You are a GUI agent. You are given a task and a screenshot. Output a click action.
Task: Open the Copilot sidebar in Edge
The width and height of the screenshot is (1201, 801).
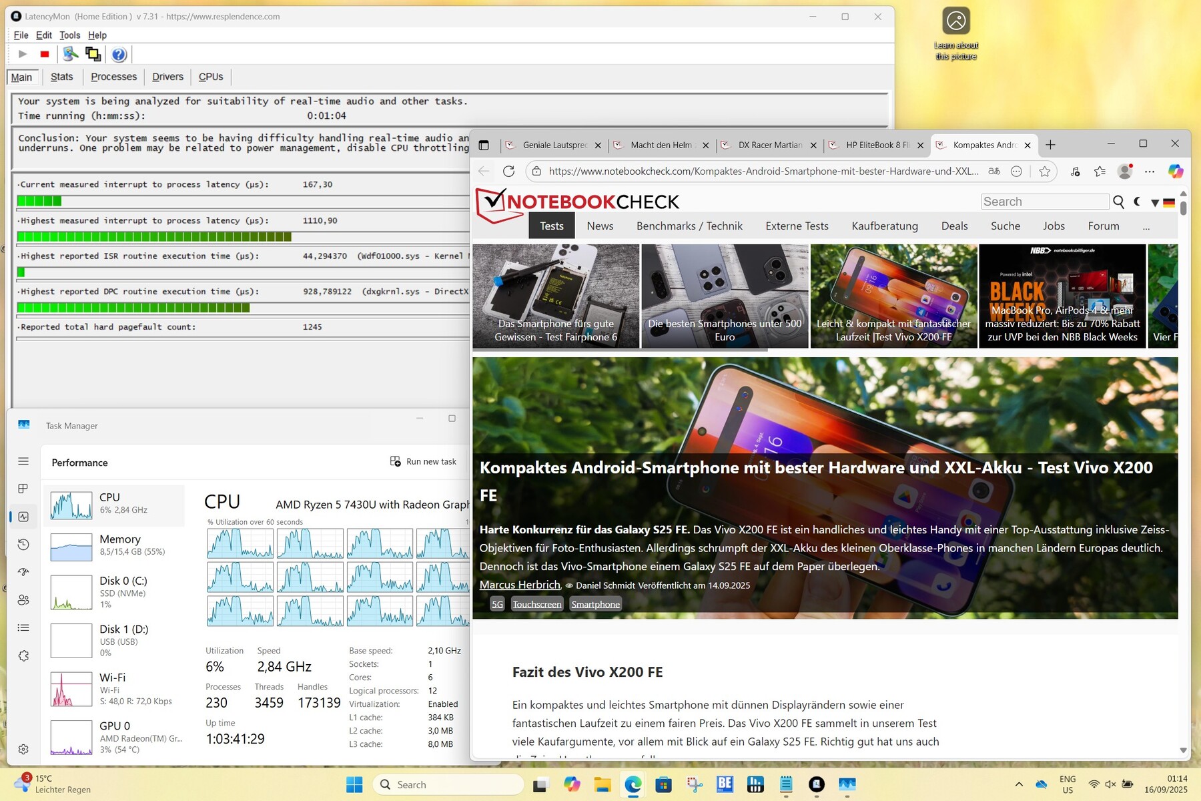coord(1175,172)
